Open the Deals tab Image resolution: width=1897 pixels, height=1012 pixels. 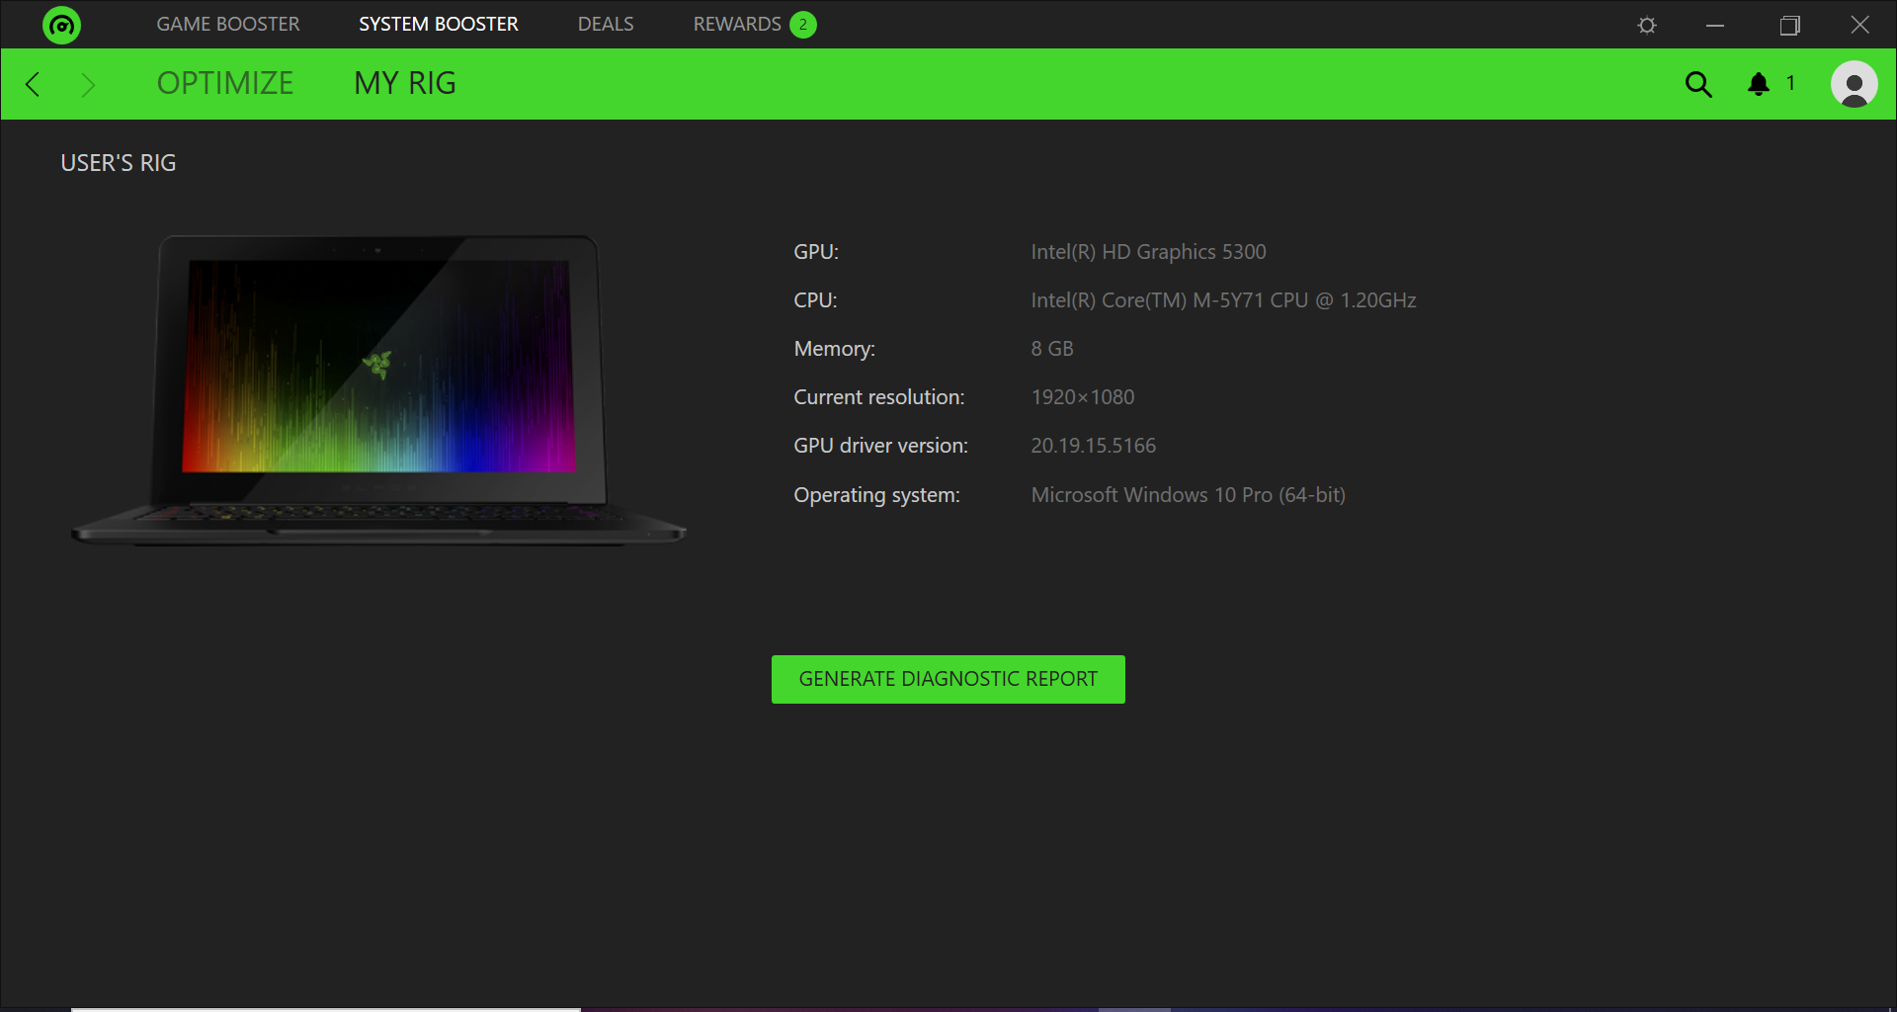pos(606,24)
